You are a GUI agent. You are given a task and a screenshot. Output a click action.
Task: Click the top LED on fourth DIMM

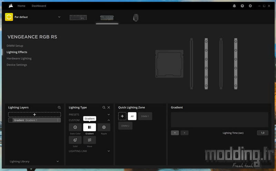pyautogui.click(x=236, y=42)
